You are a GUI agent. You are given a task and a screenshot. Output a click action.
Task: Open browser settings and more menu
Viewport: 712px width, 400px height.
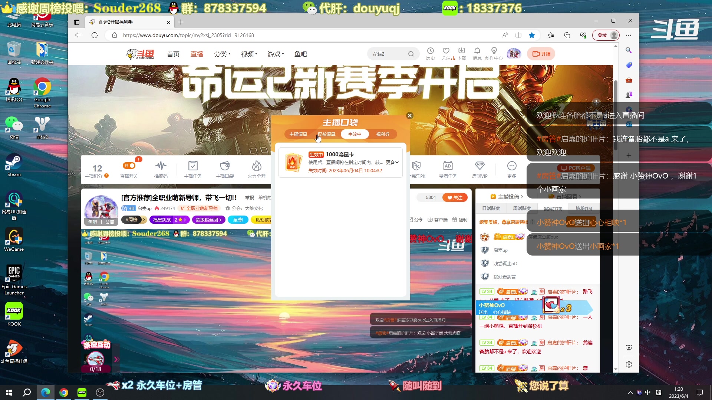click(x=628, y=35)
